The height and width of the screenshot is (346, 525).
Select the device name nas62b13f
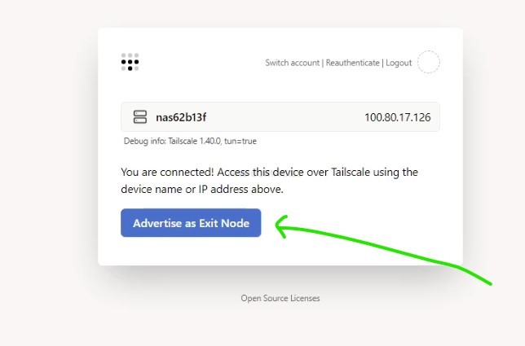click(x=181, y=117)
